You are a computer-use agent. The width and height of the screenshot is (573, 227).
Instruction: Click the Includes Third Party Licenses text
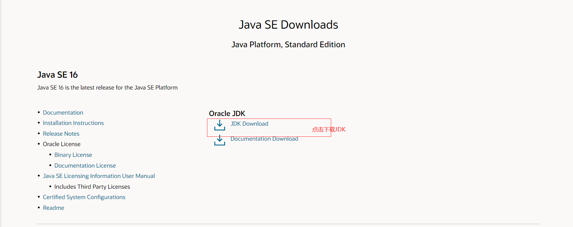(x=92, y=187)
